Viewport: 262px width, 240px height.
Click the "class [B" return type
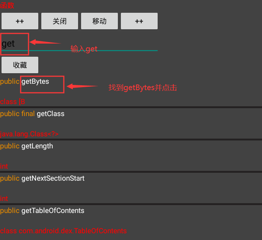click(x=13, y=102)
